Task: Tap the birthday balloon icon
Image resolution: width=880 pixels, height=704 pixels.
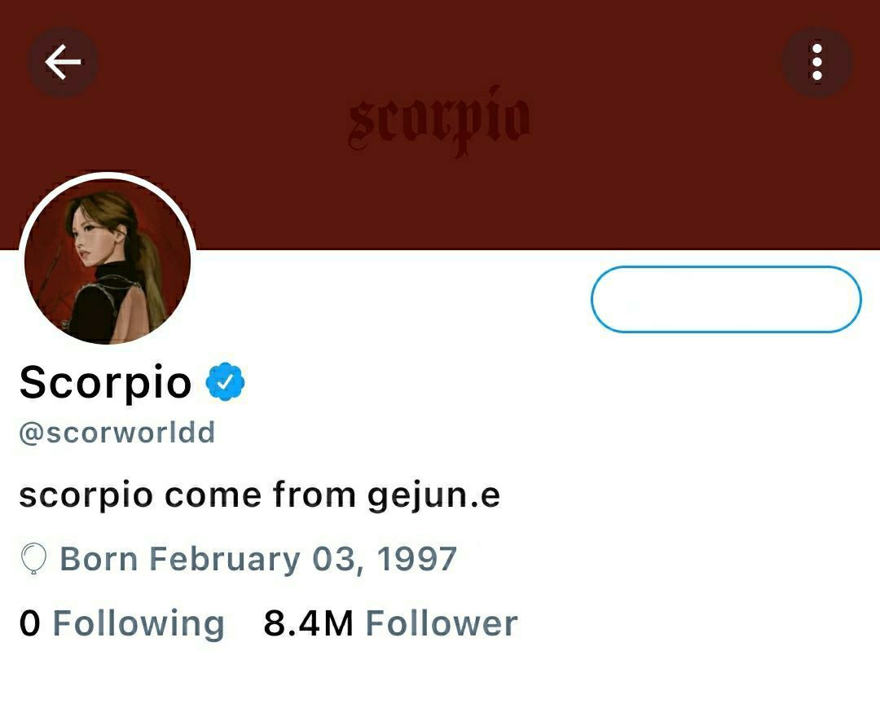Action: 33,559
